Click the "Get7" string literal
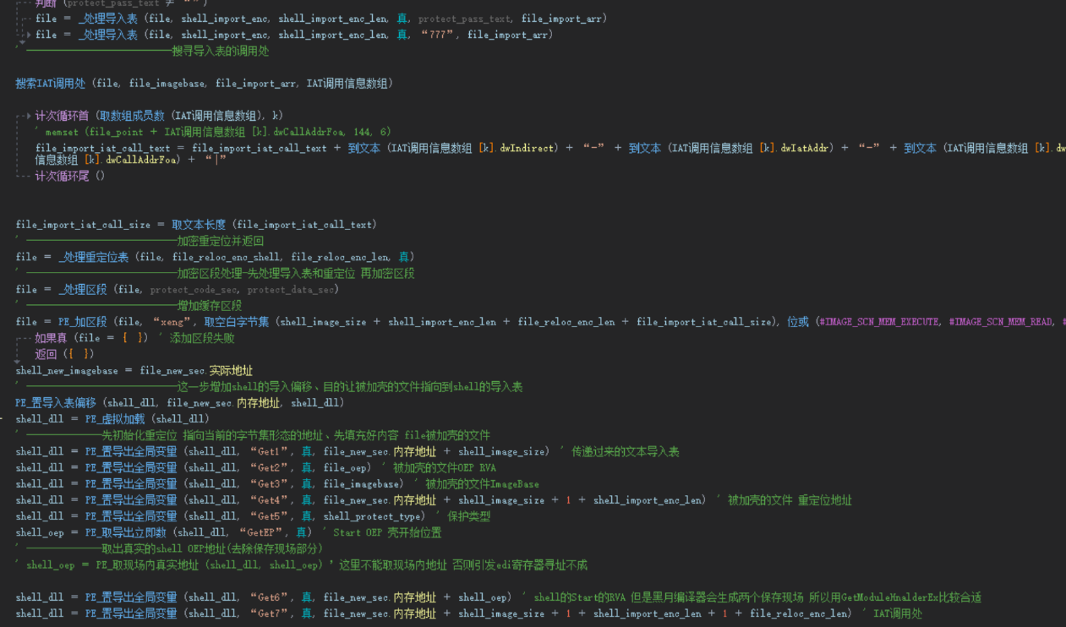 (x=269, y=613)
